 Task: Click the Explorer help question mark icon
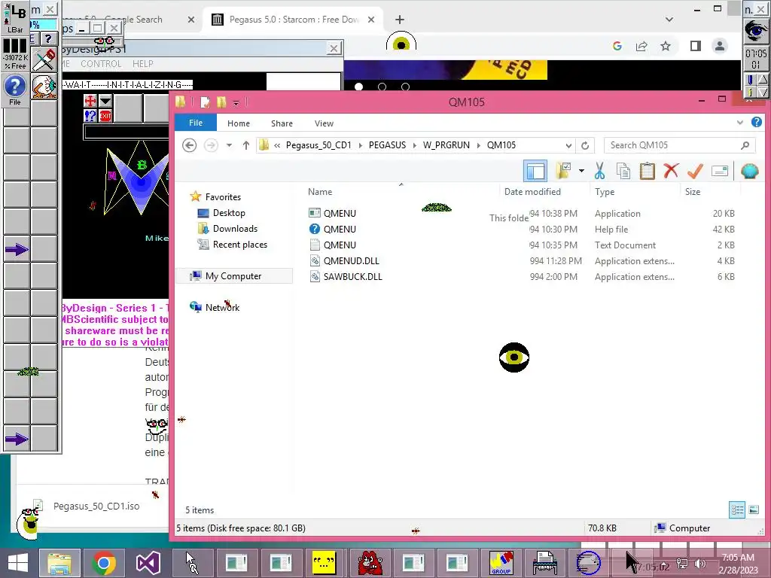(757, 123)
